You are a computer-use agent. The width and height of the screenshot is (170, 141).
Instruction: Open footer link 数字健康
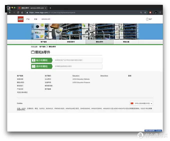pyautogui.click(x=48, y=89)
